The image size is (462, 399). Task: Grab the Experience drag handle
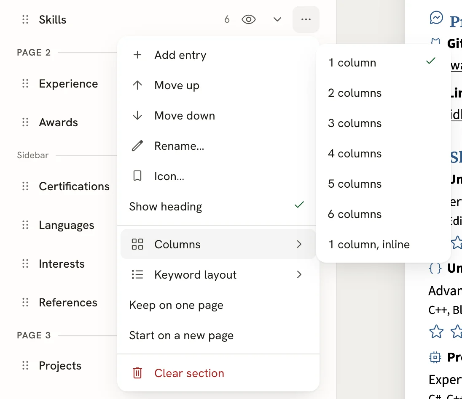(x=25, y=84)
